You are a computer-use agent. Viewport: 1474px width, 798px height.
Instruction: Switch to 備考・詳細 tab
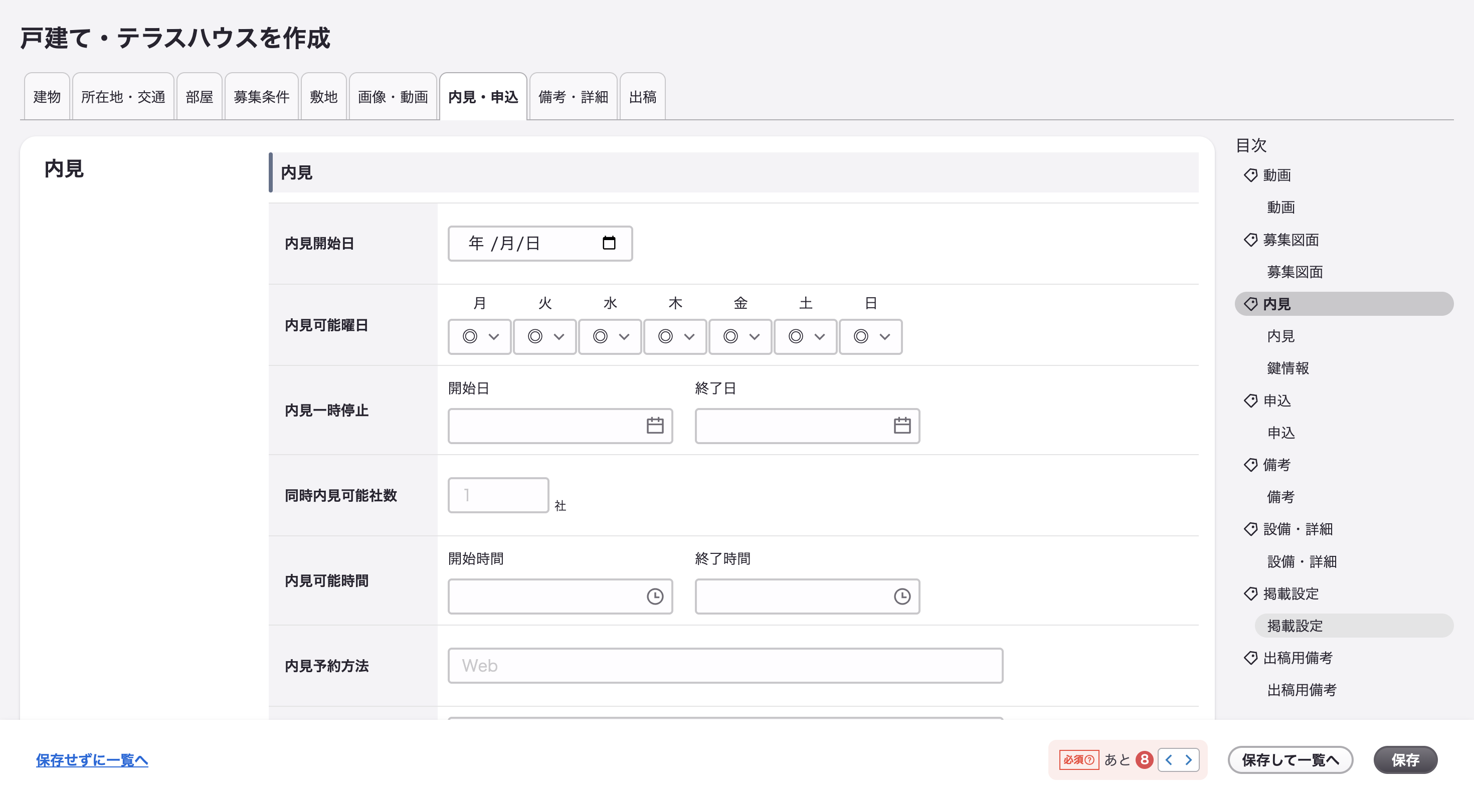tap(574, 97)
